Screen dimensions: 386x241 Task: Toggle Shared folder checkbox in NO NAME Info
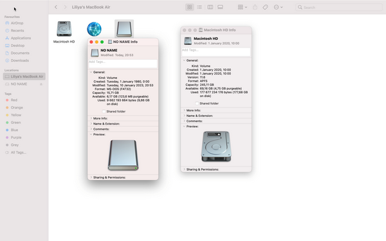pyautogui.click(x=104, y=111)
